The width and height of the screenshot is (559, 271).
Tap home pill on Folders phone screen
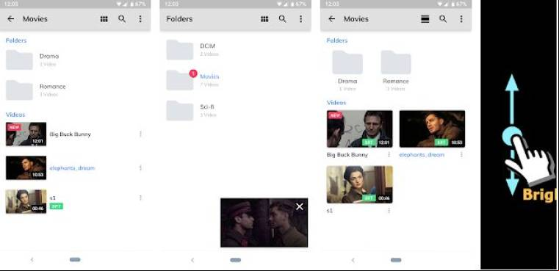[236, 259]
